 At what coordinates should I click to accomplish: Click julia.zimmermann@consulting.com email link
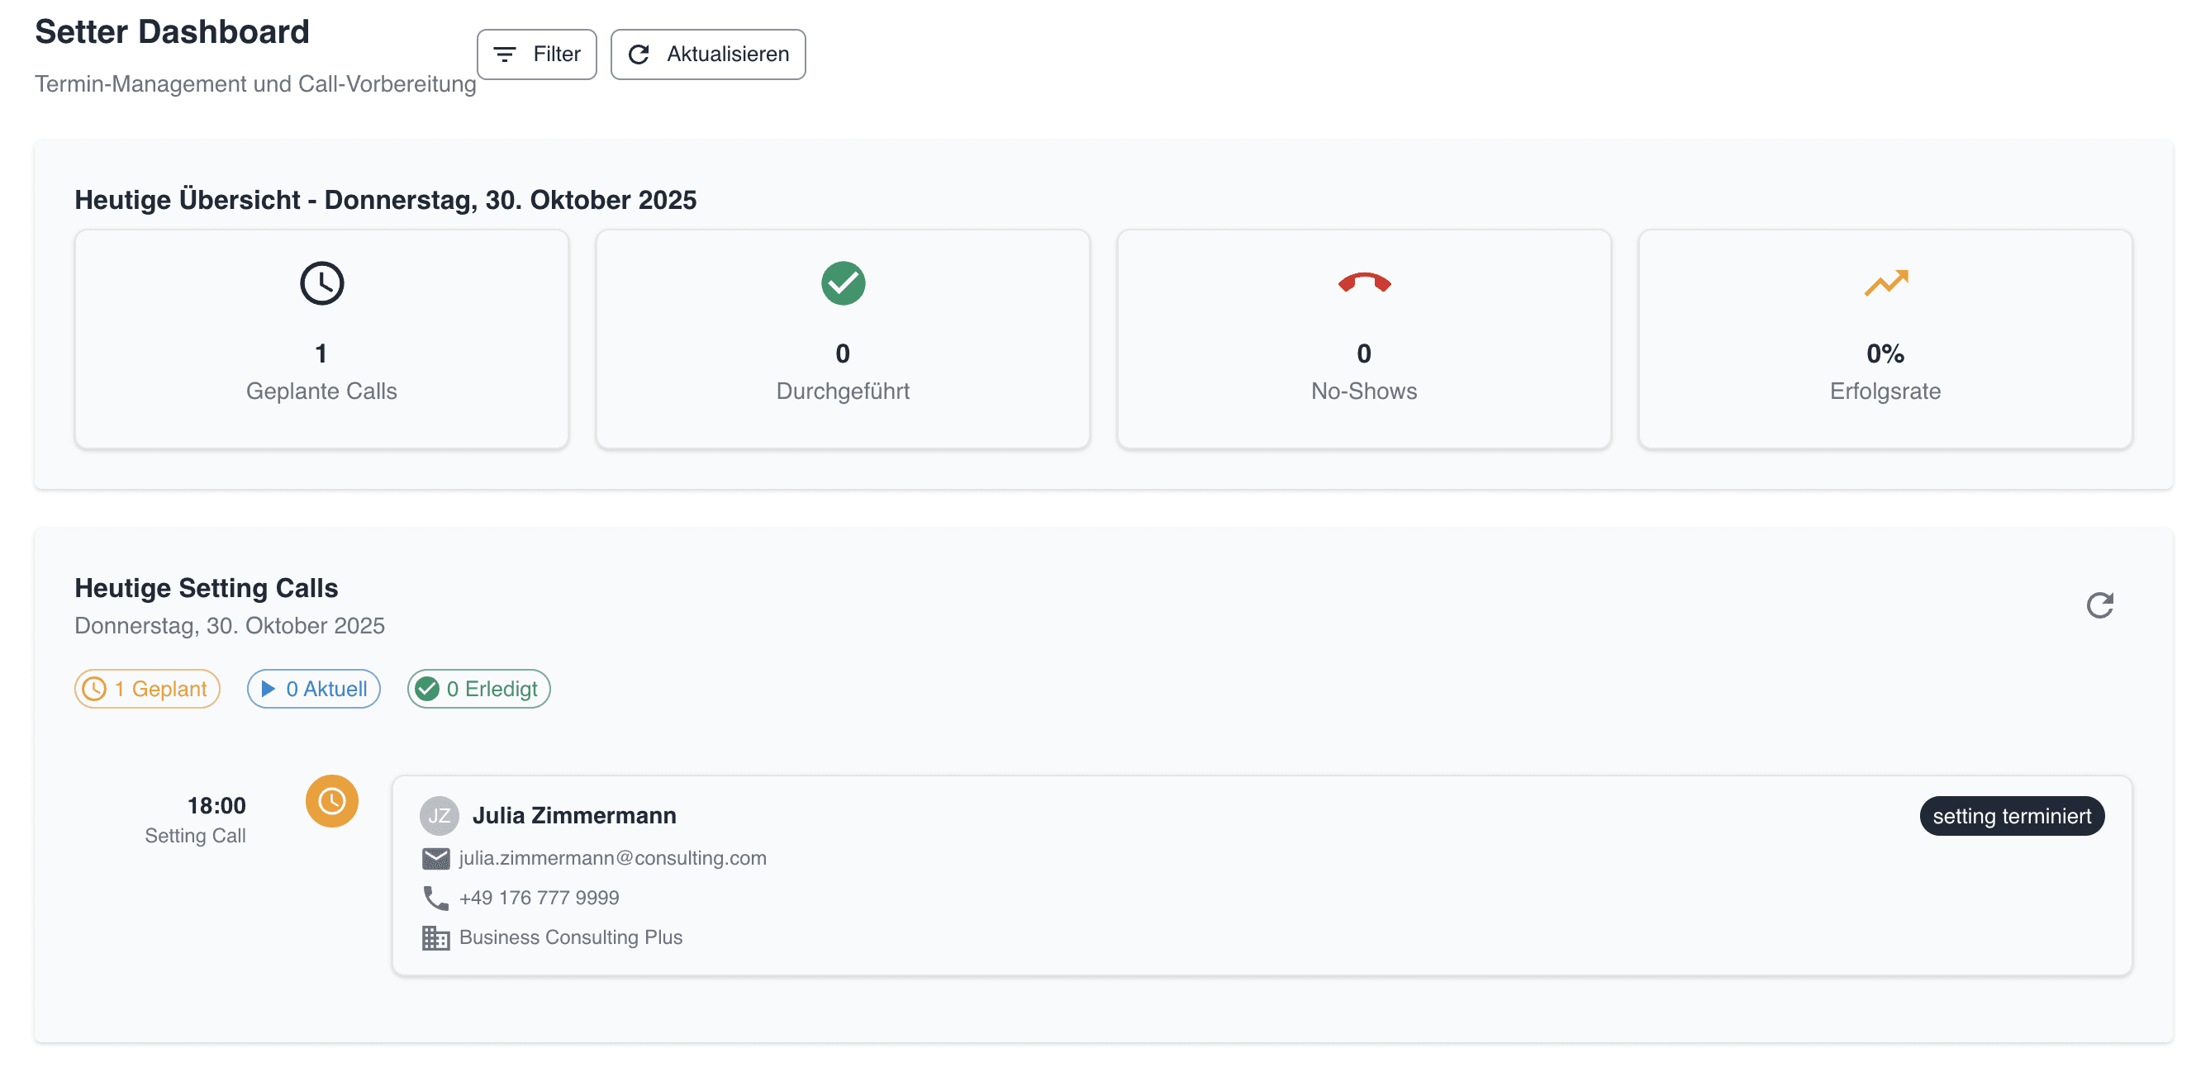coord(612,858)
